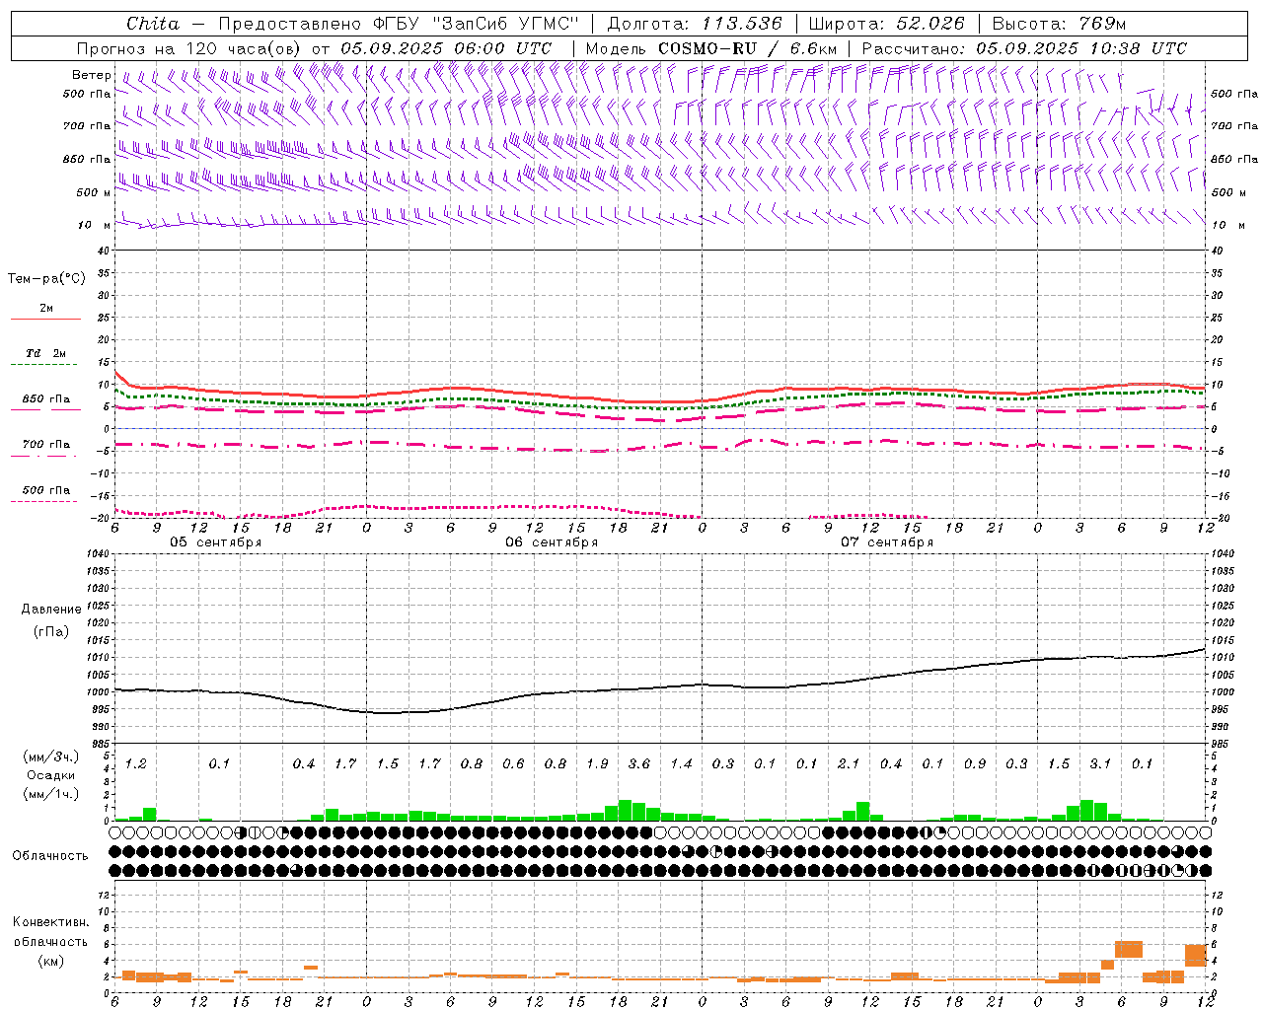Click the 1.9 precipitation total value
This screenshot has height=1010, width=1263.
(597, 763)
